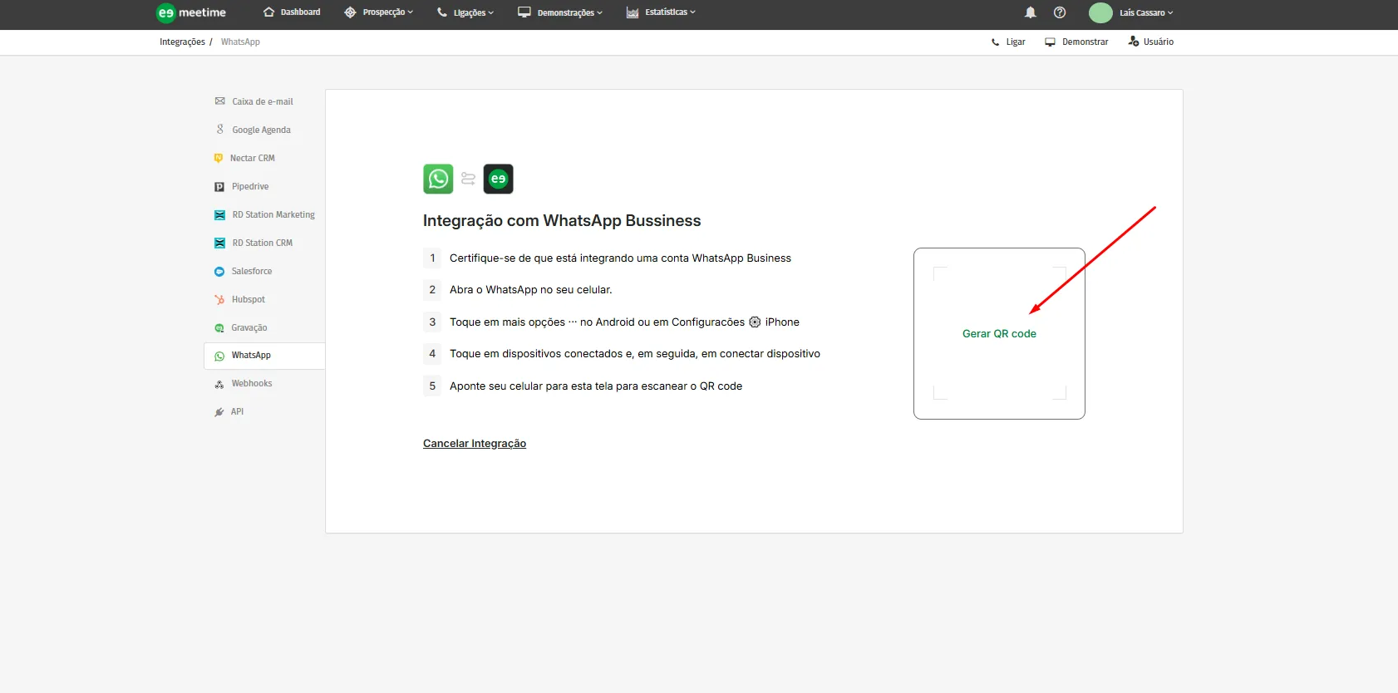Click the Demonstrar button
This screenshot has height=693, width=1398.
[1076, 42]
